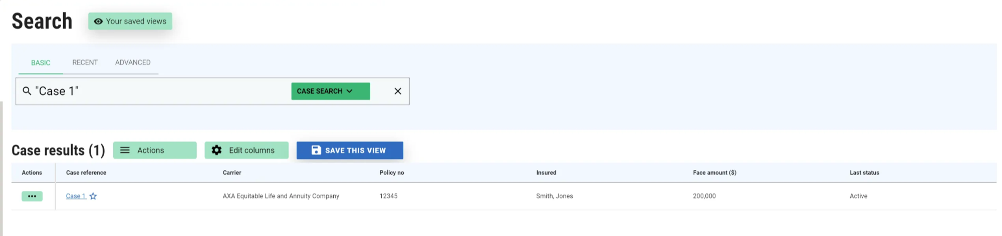Toggle the favorite star beside Case 1
Image resolution: width=1002 pixels, height=236 pixels.
pos(93,196)
